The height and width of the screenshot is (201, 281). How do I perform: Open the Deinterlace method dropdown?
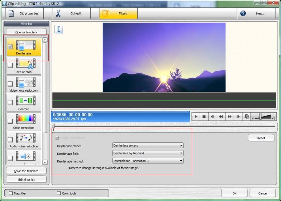tap(148, 161)
